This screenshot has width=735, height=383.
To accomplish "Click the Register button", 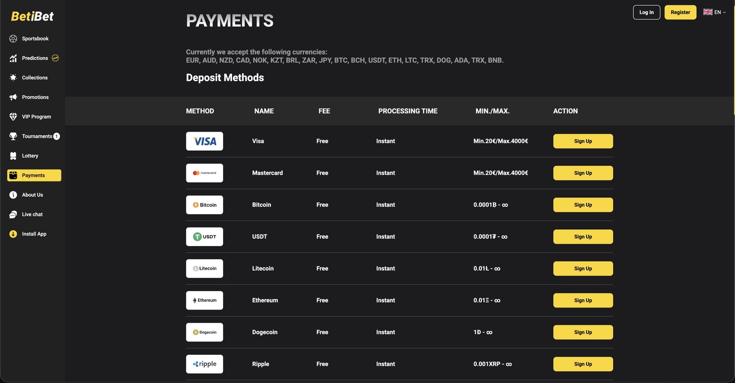I will [680, 12].
